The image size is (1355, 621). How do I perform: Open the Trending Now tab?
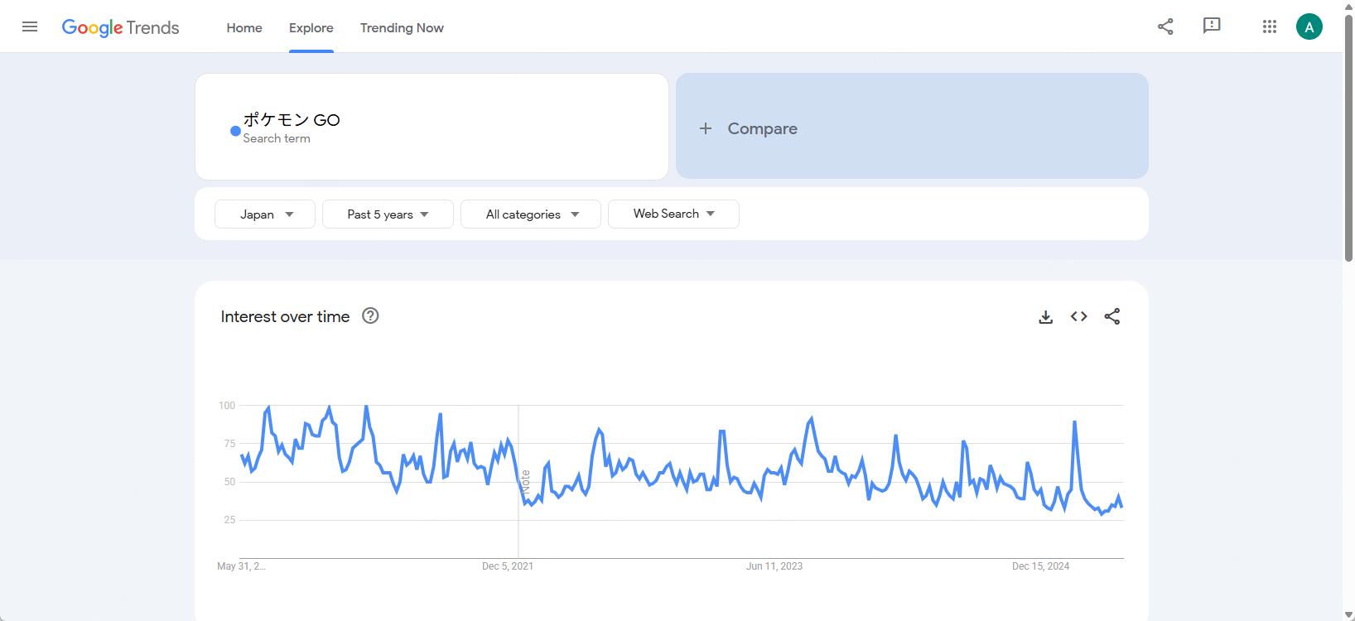click(x=402, y=27)
